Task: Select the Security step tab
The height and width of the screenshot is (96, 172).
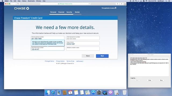Action: tap(69, 12)
